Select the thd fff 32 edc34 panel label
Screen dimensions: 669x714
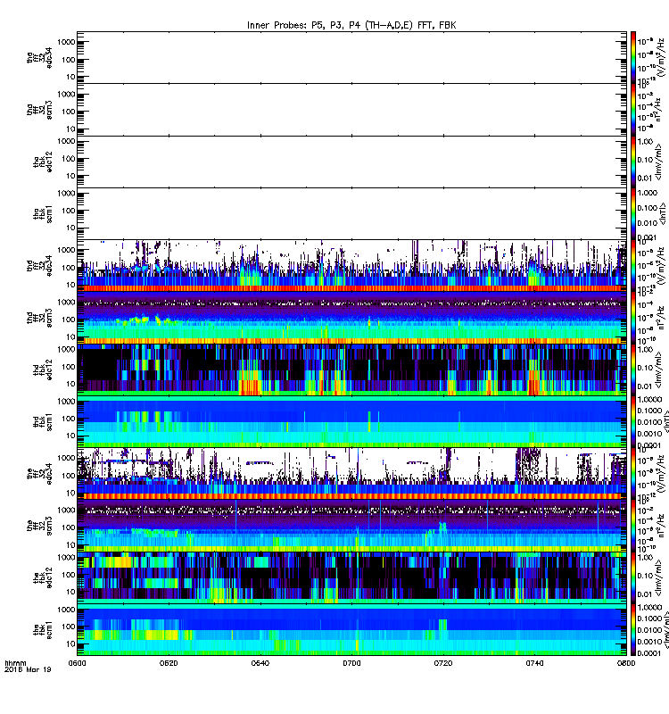39,266
